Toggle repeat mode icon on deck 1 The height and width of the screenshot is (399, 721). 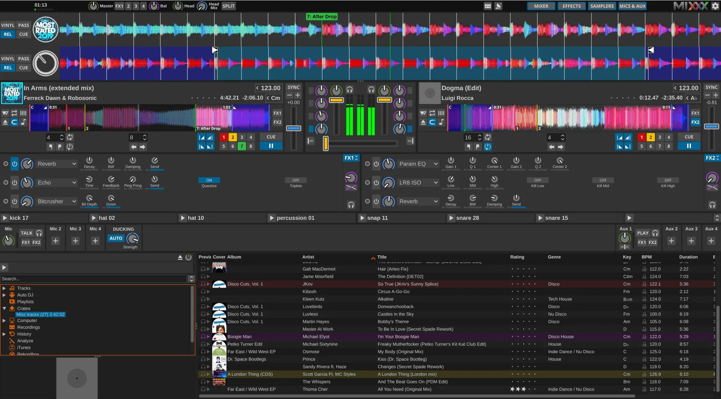pyautogui.click(x=14, y=113)
